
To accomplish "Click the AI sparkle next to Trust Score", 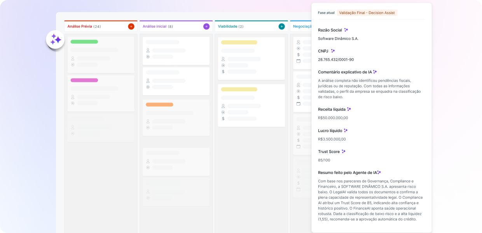I will [343, 151].
